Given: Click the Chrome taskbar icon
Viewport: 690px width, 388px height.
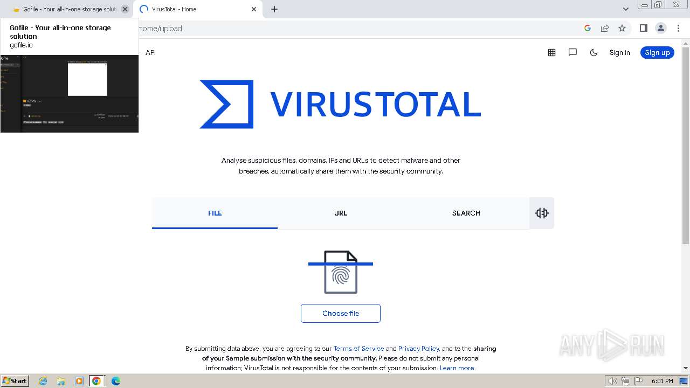Looking at the screenshot, I should point(96,381).
